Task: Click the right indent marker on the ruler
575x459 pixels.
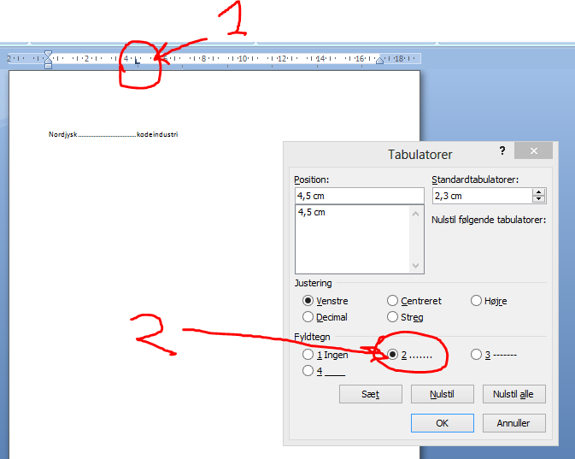Action: 379,61
